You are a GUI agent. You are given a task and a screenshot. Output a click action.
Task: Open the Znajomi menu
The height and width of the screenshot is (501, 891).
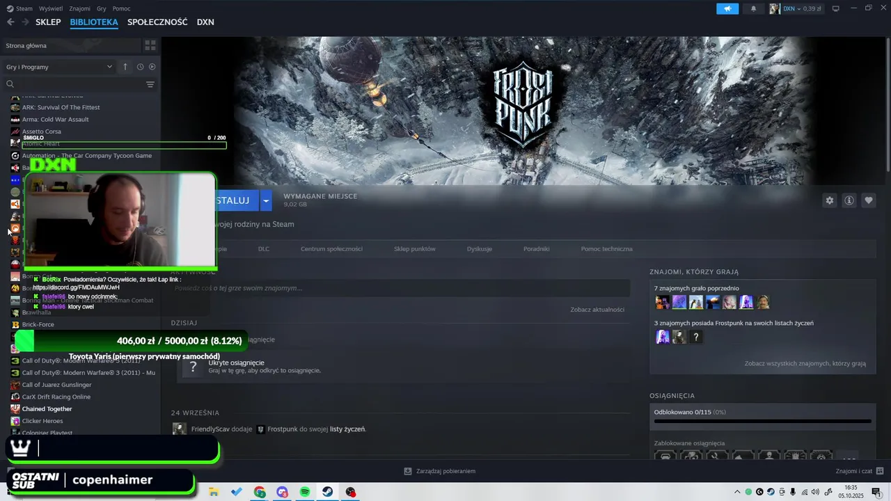79,8
